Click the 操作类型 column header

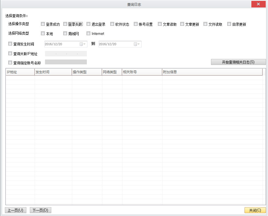[87, 72]
